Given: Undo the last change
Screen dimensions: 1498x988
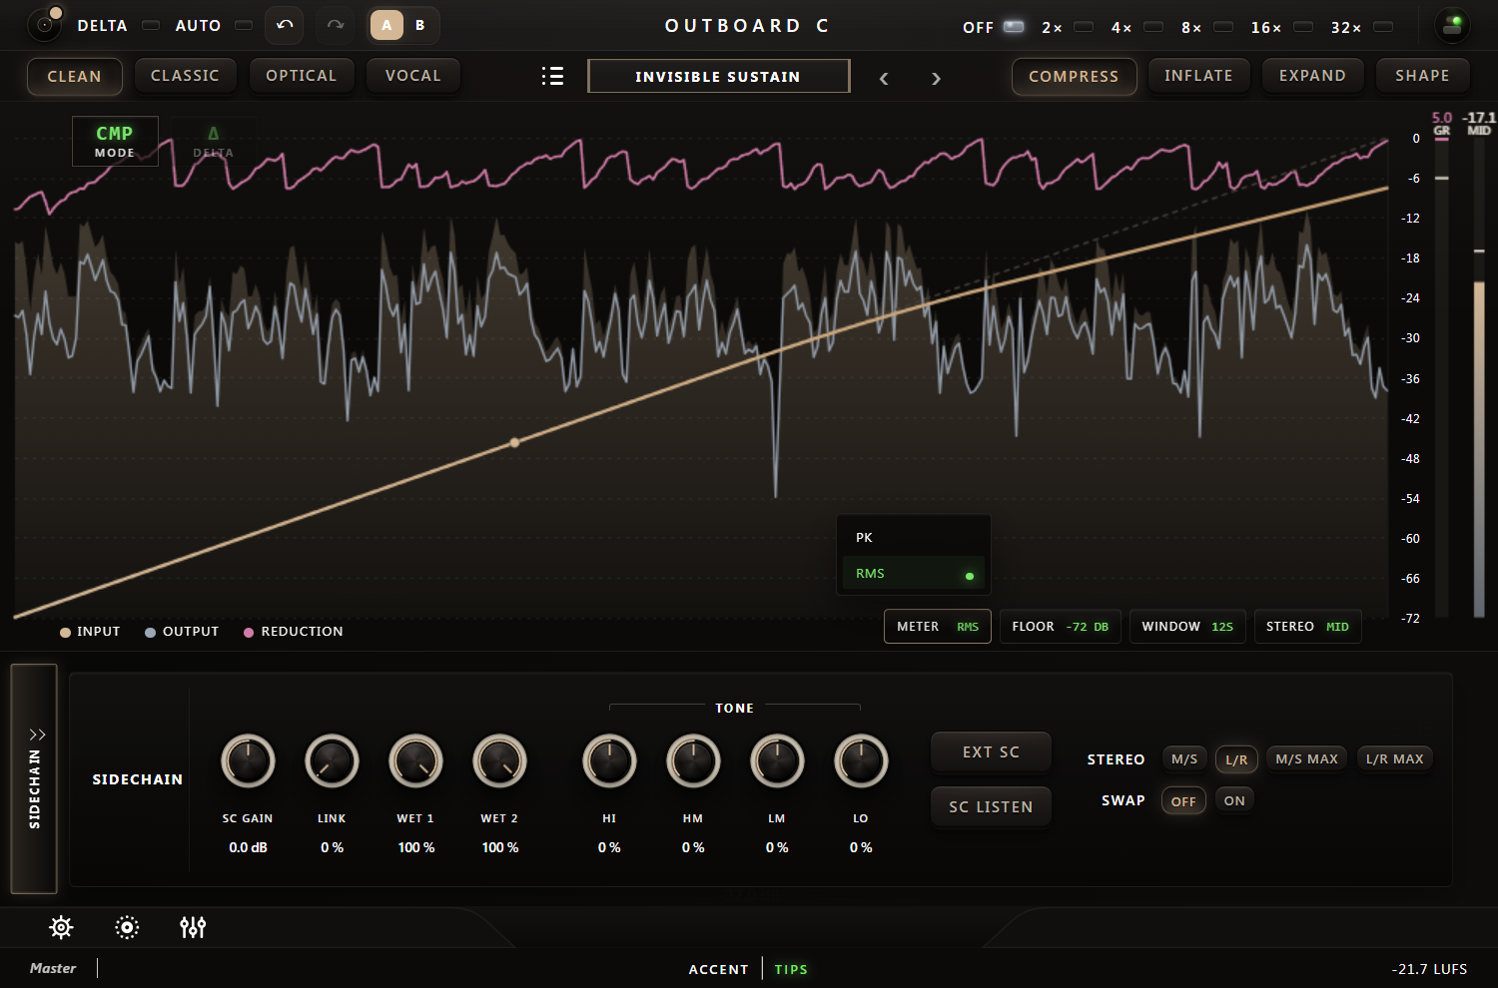Looking at the screenshot, I should tap(285, 25).
